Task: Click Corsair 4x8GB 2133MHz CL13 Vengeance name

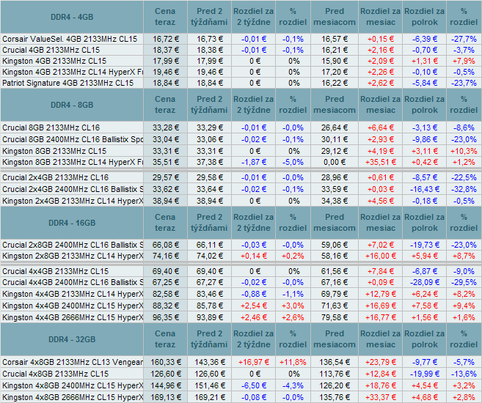Action: click(73, 362)
